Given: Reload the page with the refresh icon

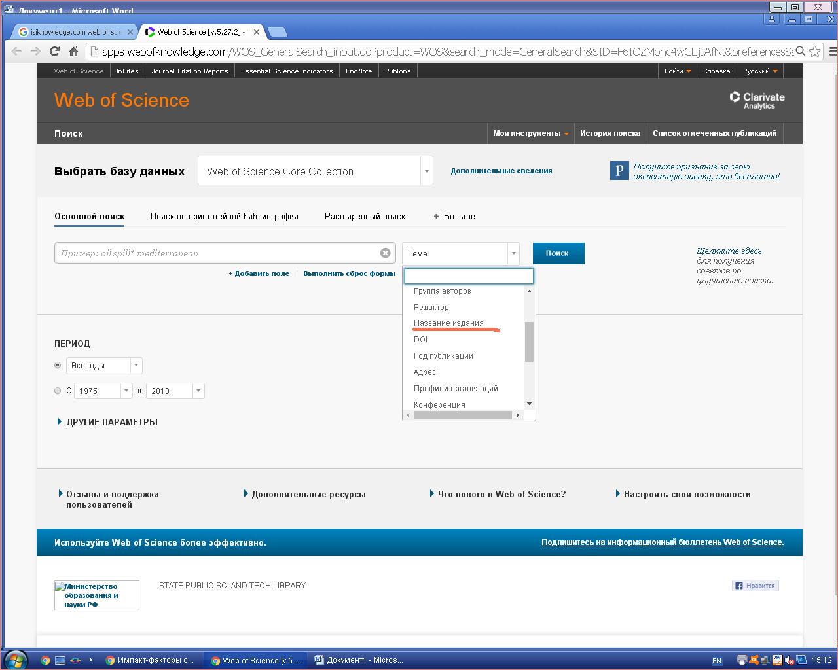Looking at the screenshot, I should click(x=55, y=52).
